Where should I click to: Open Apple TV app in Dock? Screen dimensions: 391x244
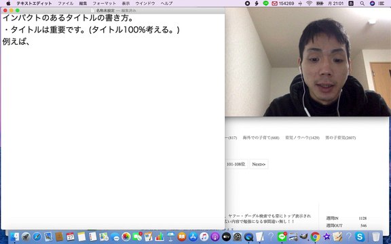click(x=226, y=237)
